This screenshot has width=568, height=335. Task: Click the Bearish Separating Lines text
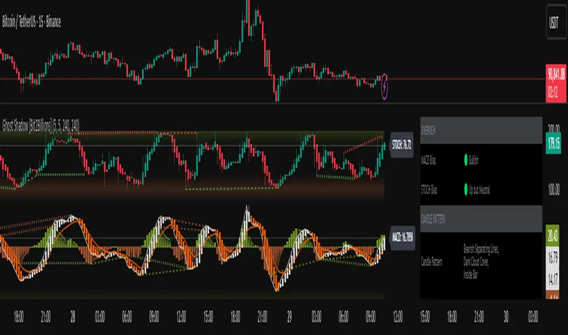click(481, 249)
